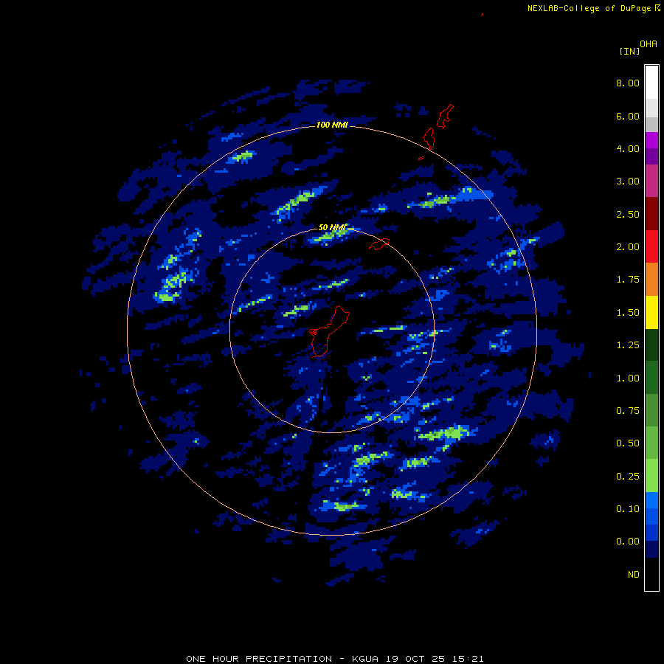Click the 0.25 legend value
The image size is (664, 664).
628,477
